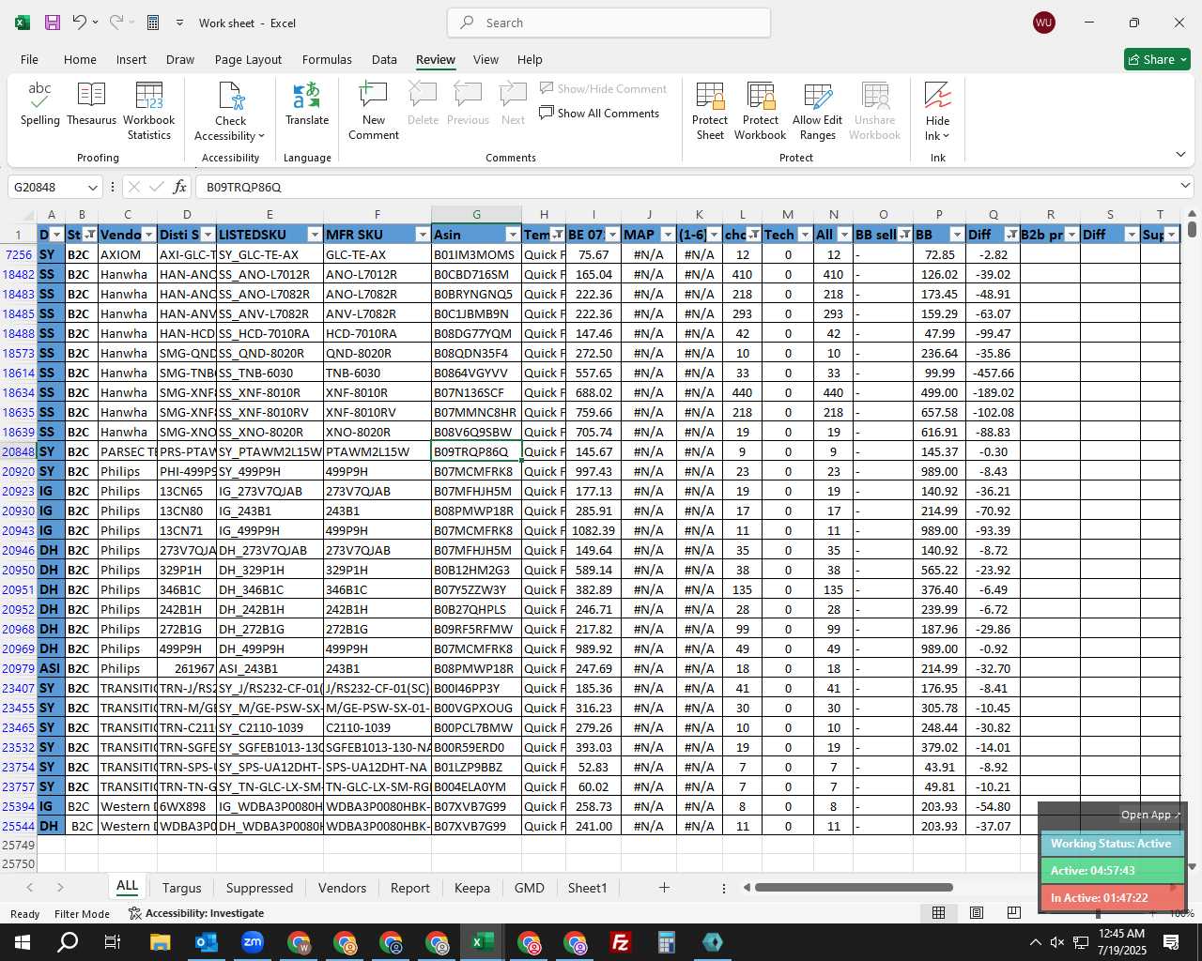The height and width of the screenshot is (961, 1202).
Task: Select the column G header
Action: (476, 215)
